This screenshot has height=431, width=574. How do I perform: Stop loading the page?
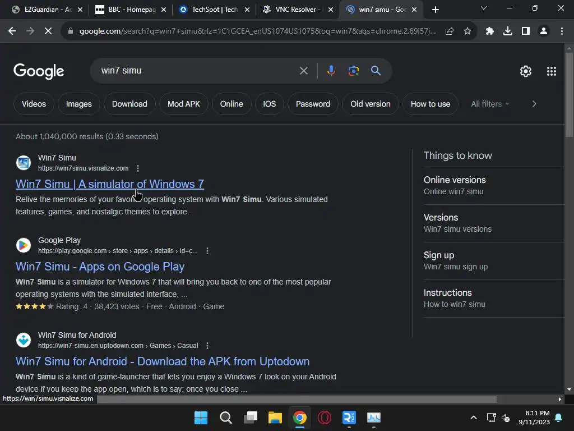[x=48, y=31]
